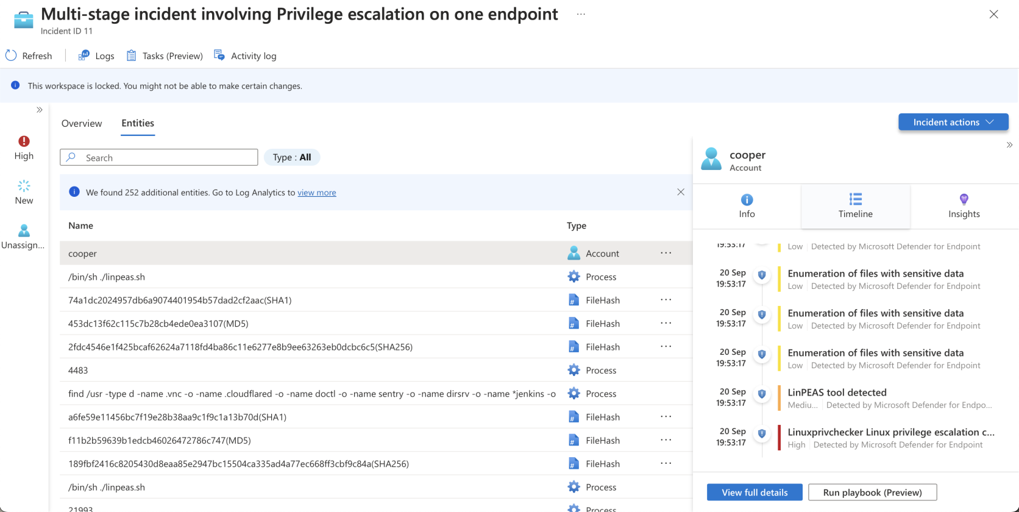
Task: Open the Insights panel tab
Action: pyautogui.click(x=964, y=206)
